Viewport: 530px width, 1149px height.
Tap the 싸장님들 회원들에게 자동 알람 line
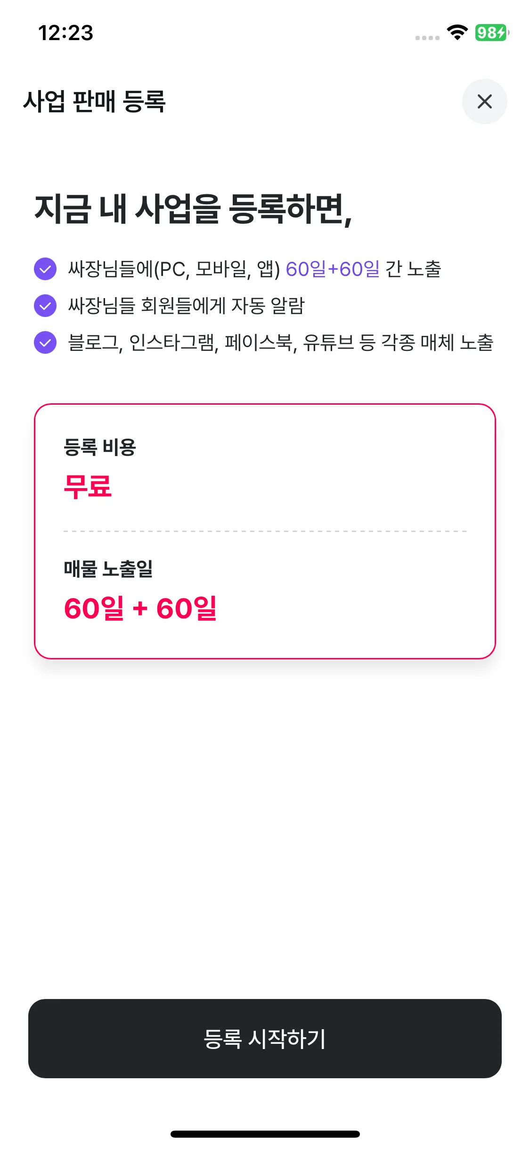point(187,306)
